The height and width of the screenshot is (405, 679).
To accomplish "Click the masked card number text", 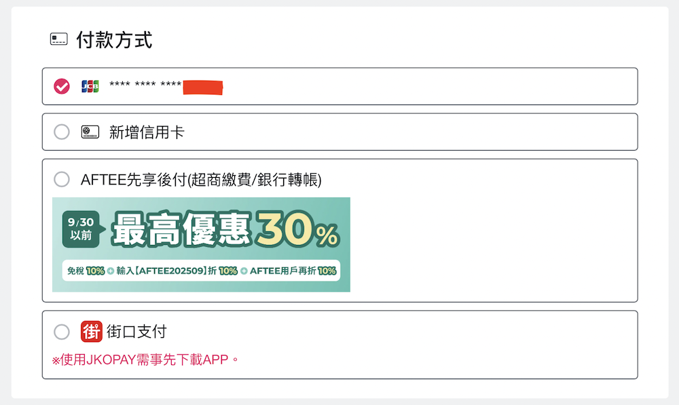I will tap(149, 86).
